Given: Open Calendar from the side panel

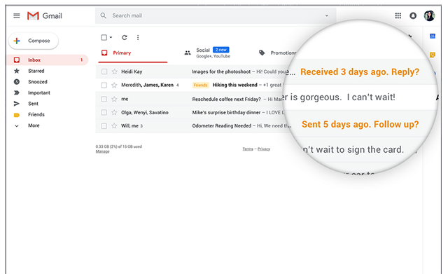Looking at the screenshot, I should [433, 36].
